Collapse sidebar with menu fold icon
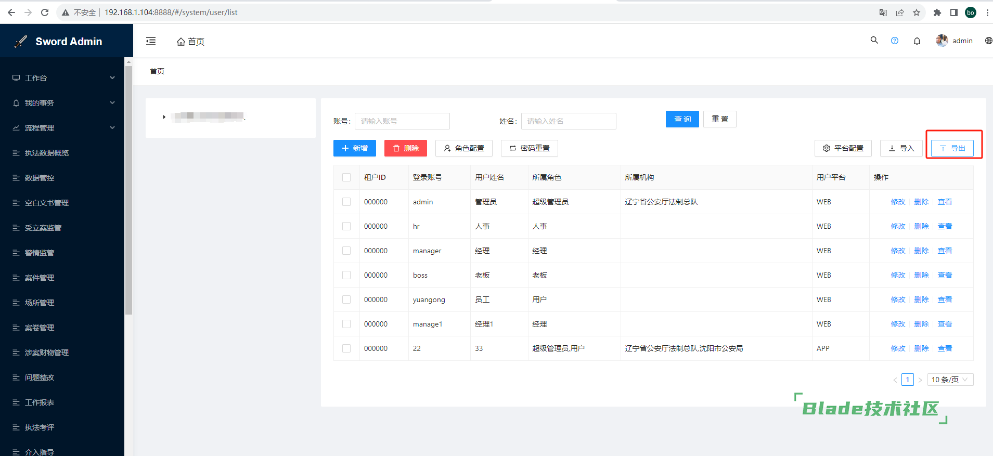Screen dimensions: 993x456 click(x=151, y=41)
